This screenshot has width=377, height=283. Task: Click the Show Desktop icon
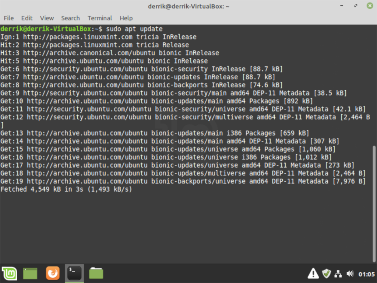[30, 273]
